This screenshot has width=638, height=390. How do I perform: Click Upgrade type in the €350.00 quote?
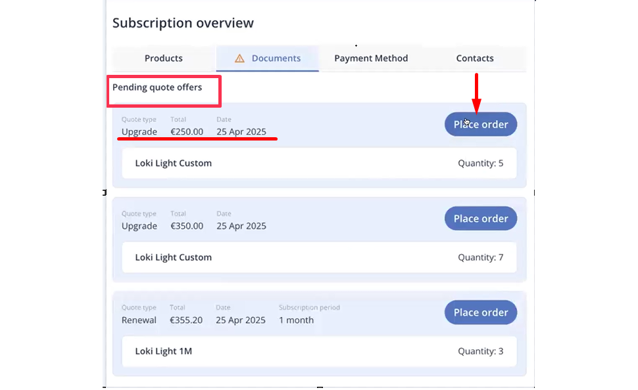point(139,226)
